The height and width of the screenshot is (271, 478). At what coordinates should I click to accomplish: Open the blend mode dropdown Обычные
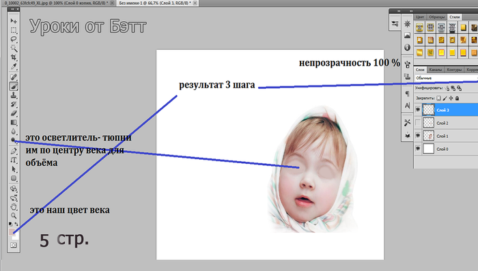[447, 78]
